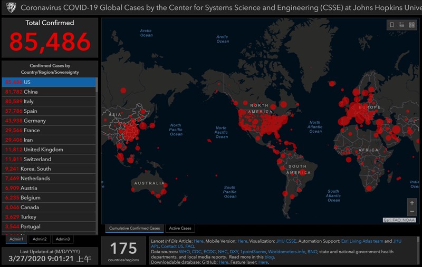Open the Mobile Version Here link
The height and width of the screenshot is (267, 422).
[242, 241]
